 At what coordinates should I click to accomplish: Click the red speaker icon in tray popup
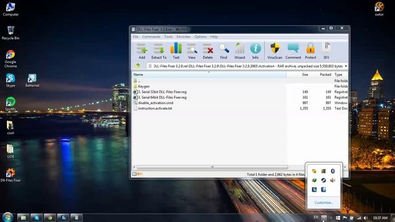pyautogui.click(x=333, y=180)
